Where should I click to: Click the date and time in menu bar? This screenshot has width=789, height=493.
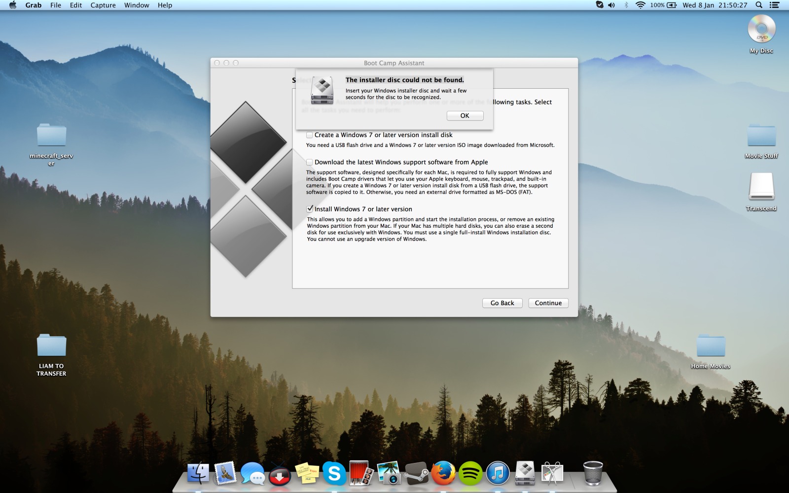click(x=715, y=5)
